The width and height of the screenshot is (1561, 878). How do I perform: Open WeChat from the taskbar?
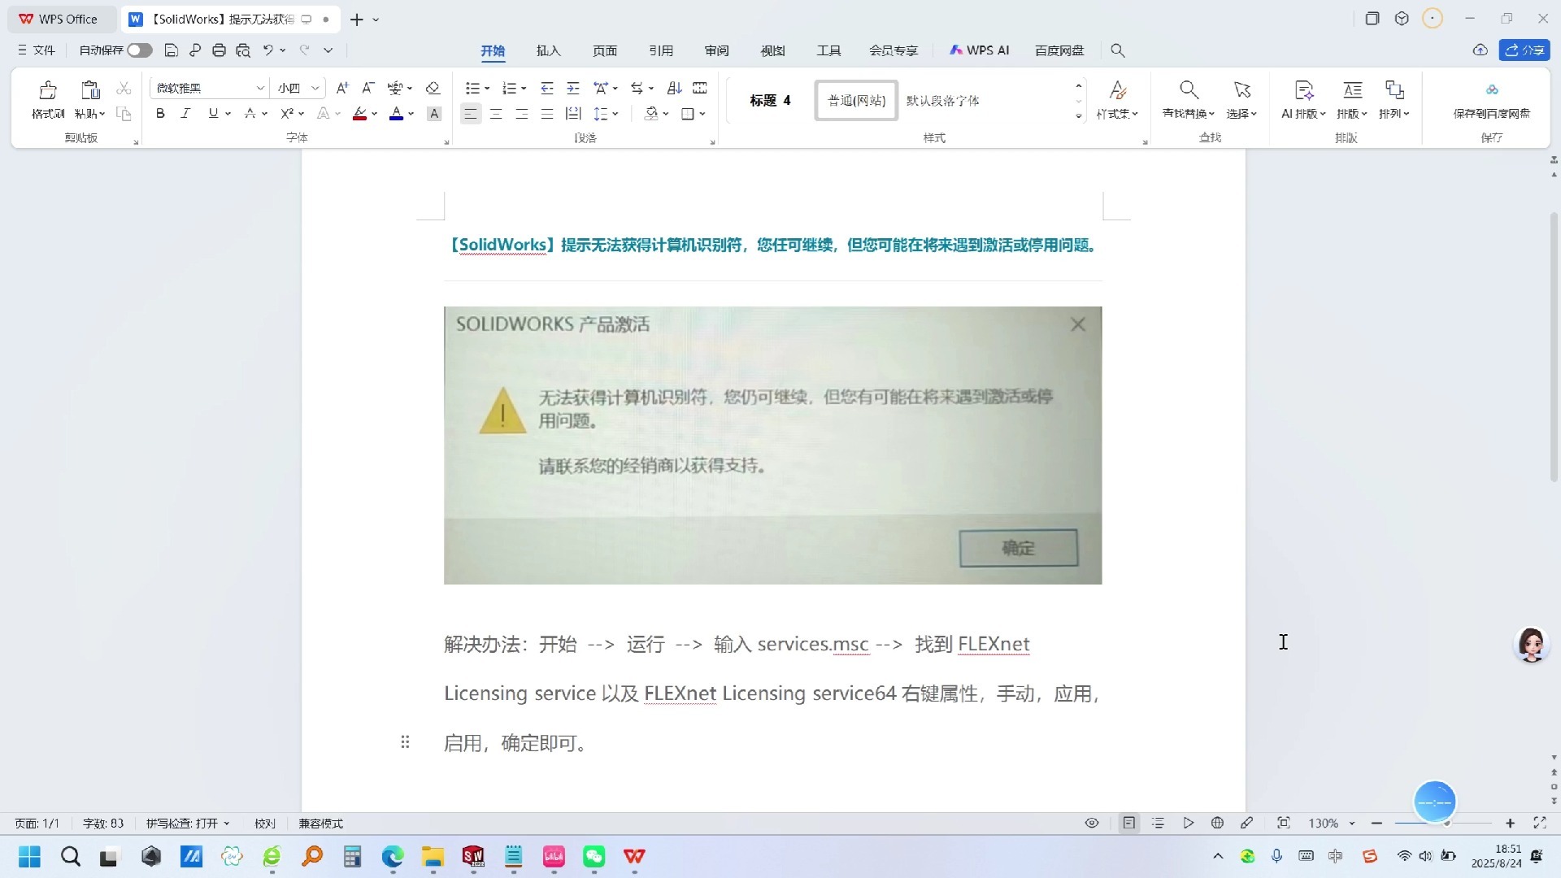(x=594, y=856)
